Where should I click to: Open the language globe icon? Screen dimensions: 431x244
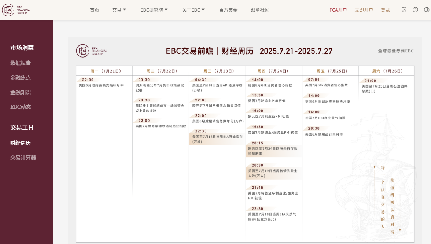pyautogui.click(x=427, y=10)
